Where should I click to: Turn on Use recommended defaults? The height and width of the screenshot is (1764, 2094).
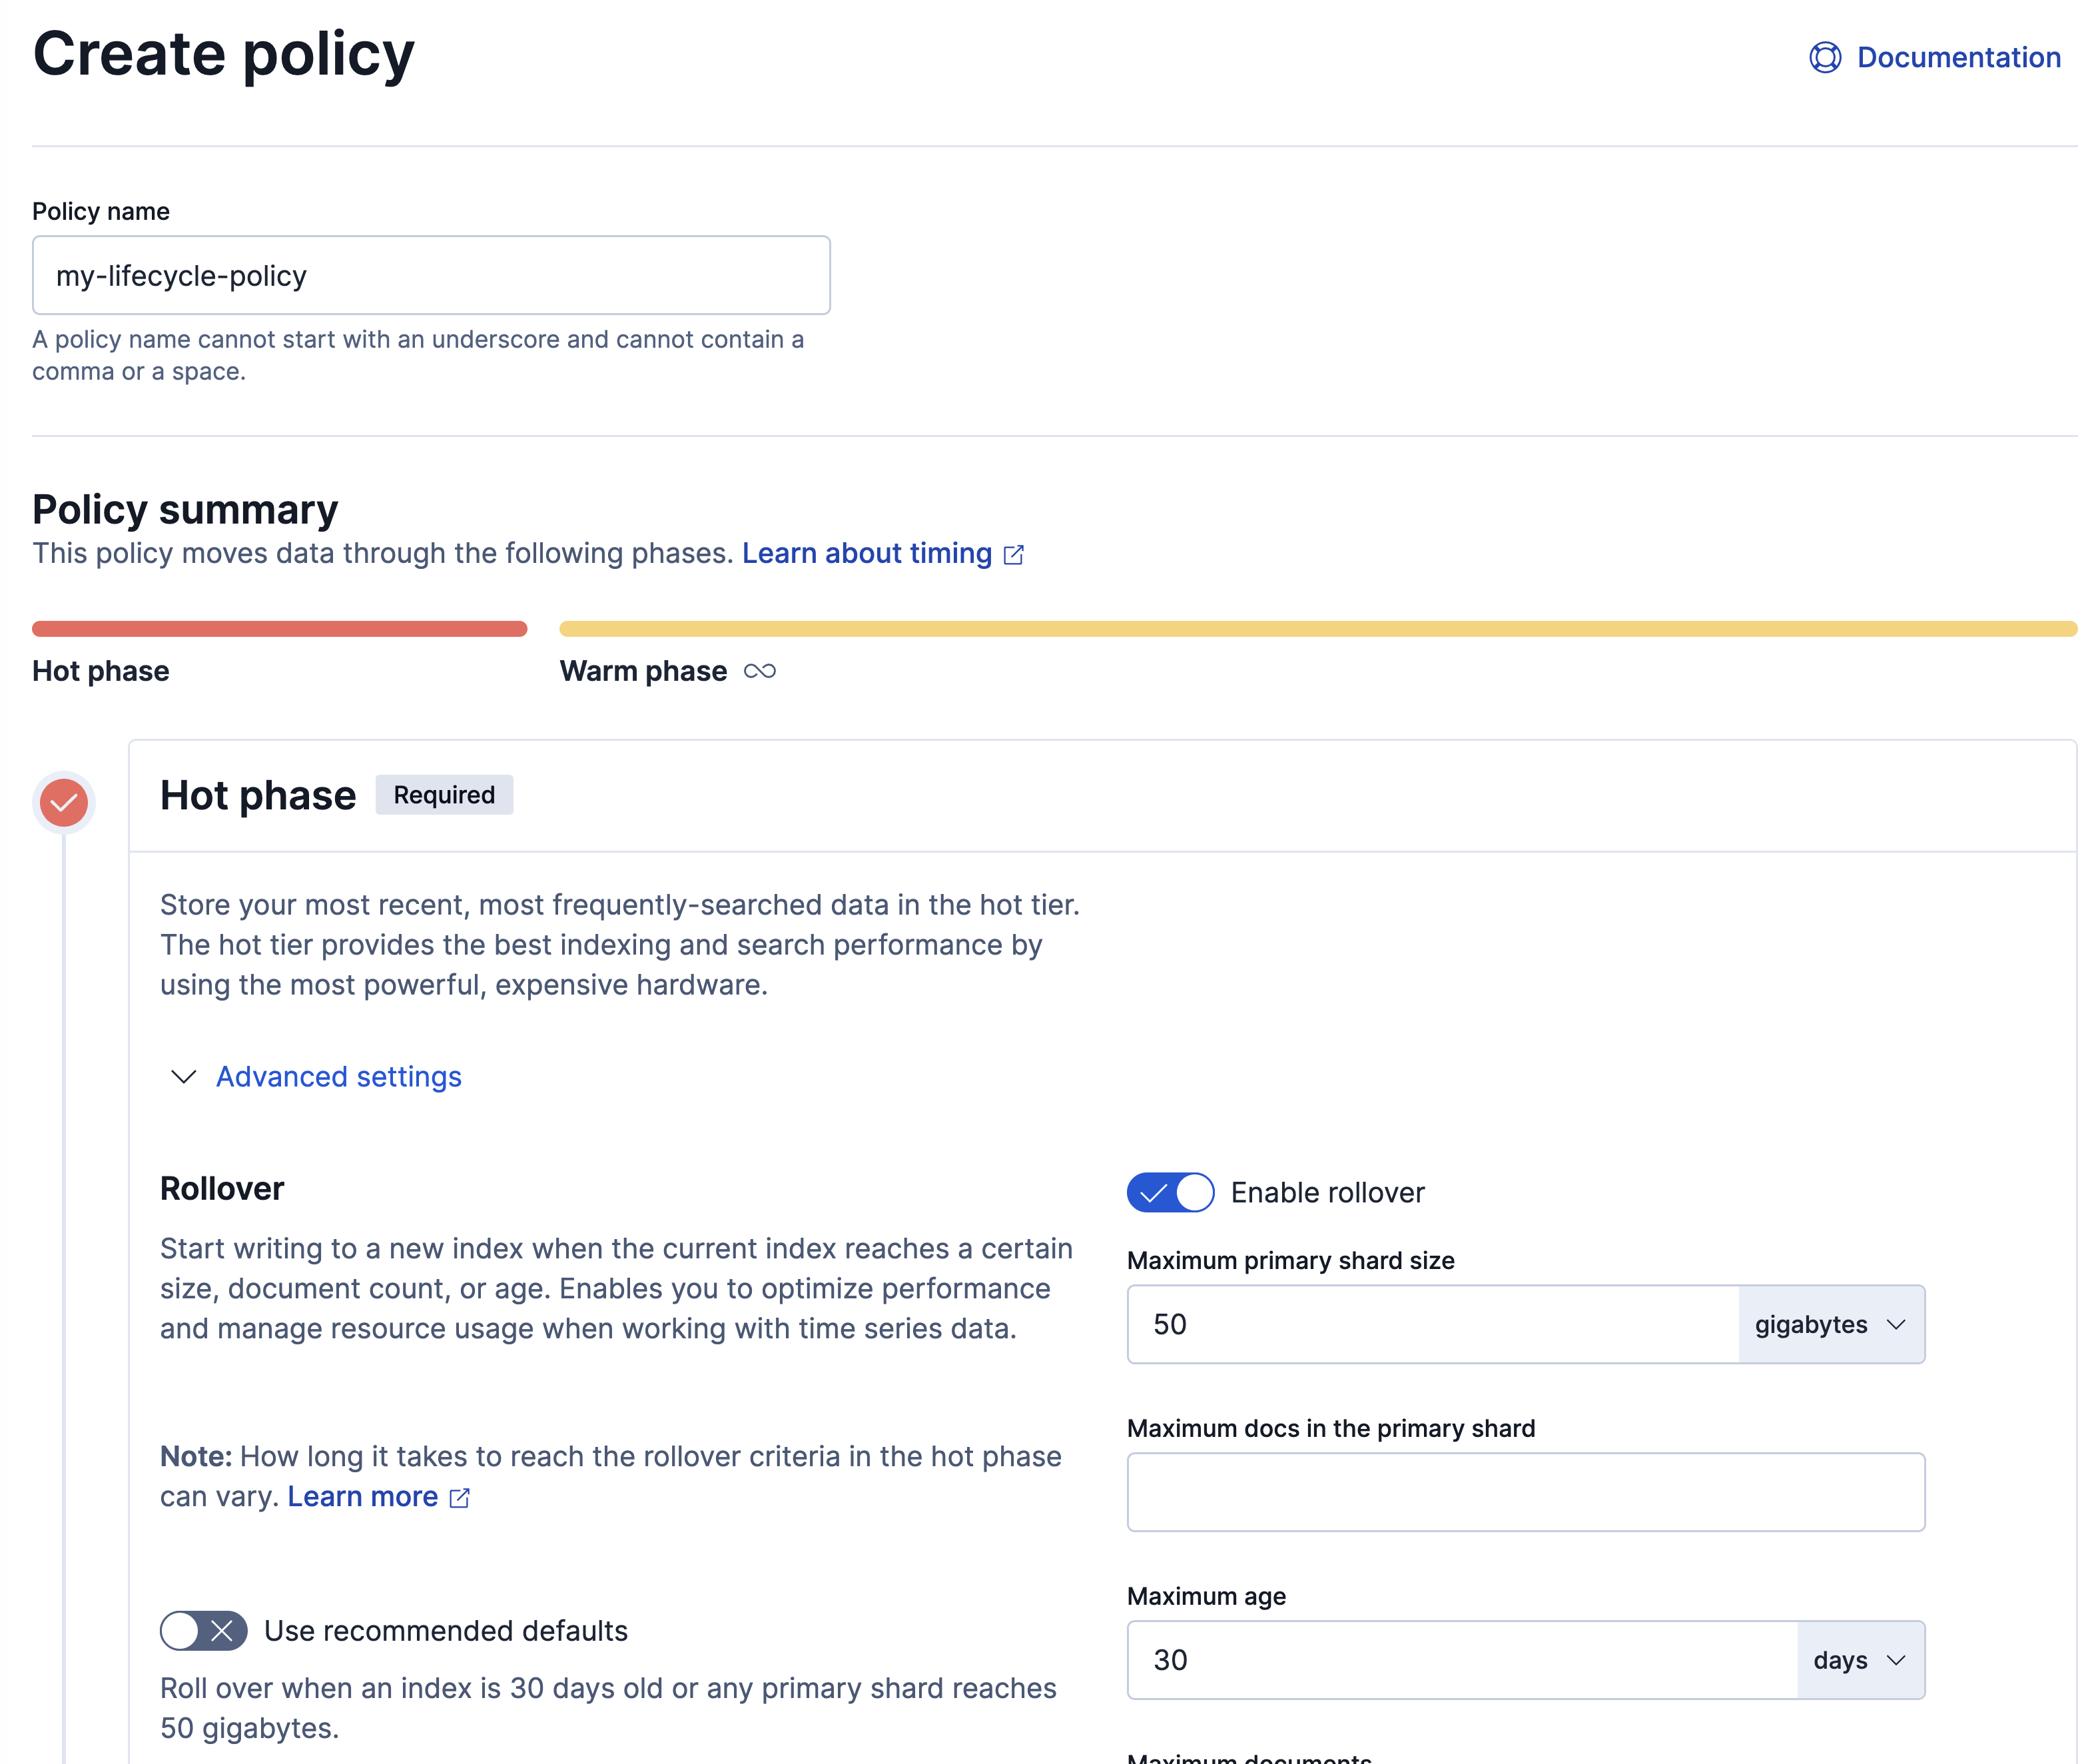pos(203,1630)
